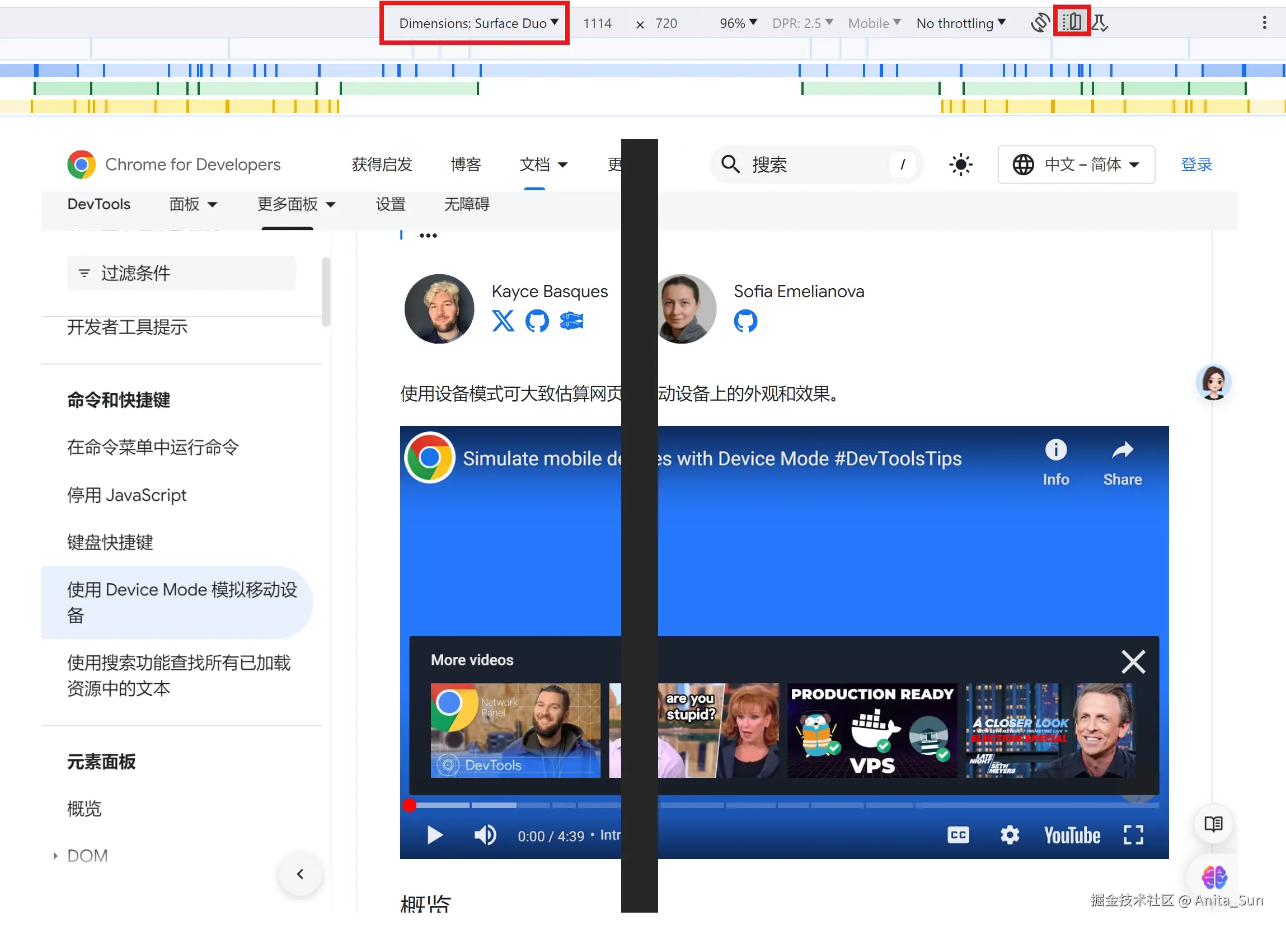
Task: Mute the video volume speaker
Action: click(485, 835)
